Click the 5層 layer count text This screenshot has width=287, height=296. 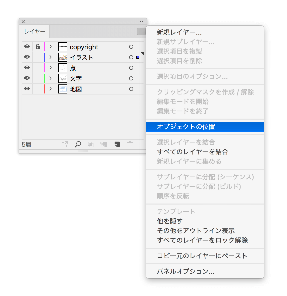26,144
